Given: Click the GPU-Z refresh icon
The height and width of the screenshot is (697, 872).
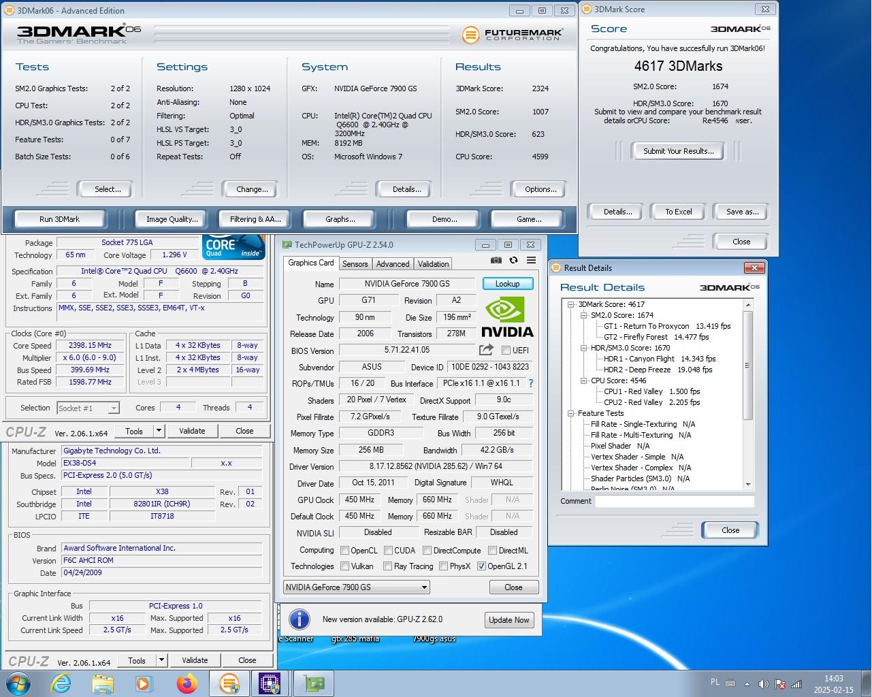Looking at the screenshot, I should [x=513, y=261].
